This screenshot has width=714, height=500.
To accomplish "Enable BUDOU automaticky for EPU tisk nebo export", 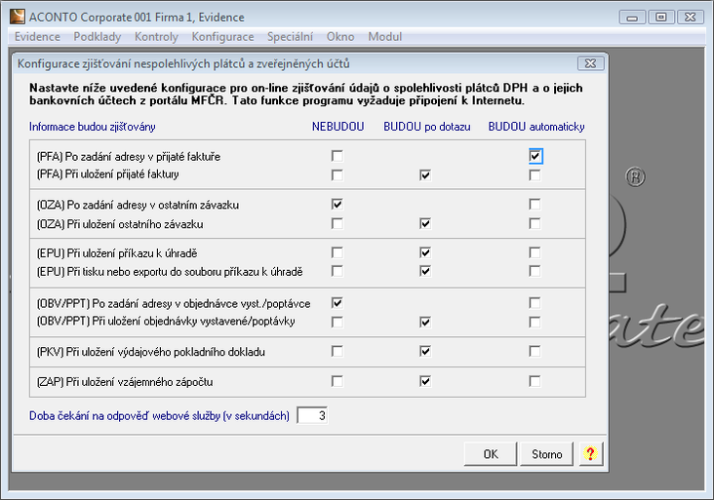I will (535, 271).
